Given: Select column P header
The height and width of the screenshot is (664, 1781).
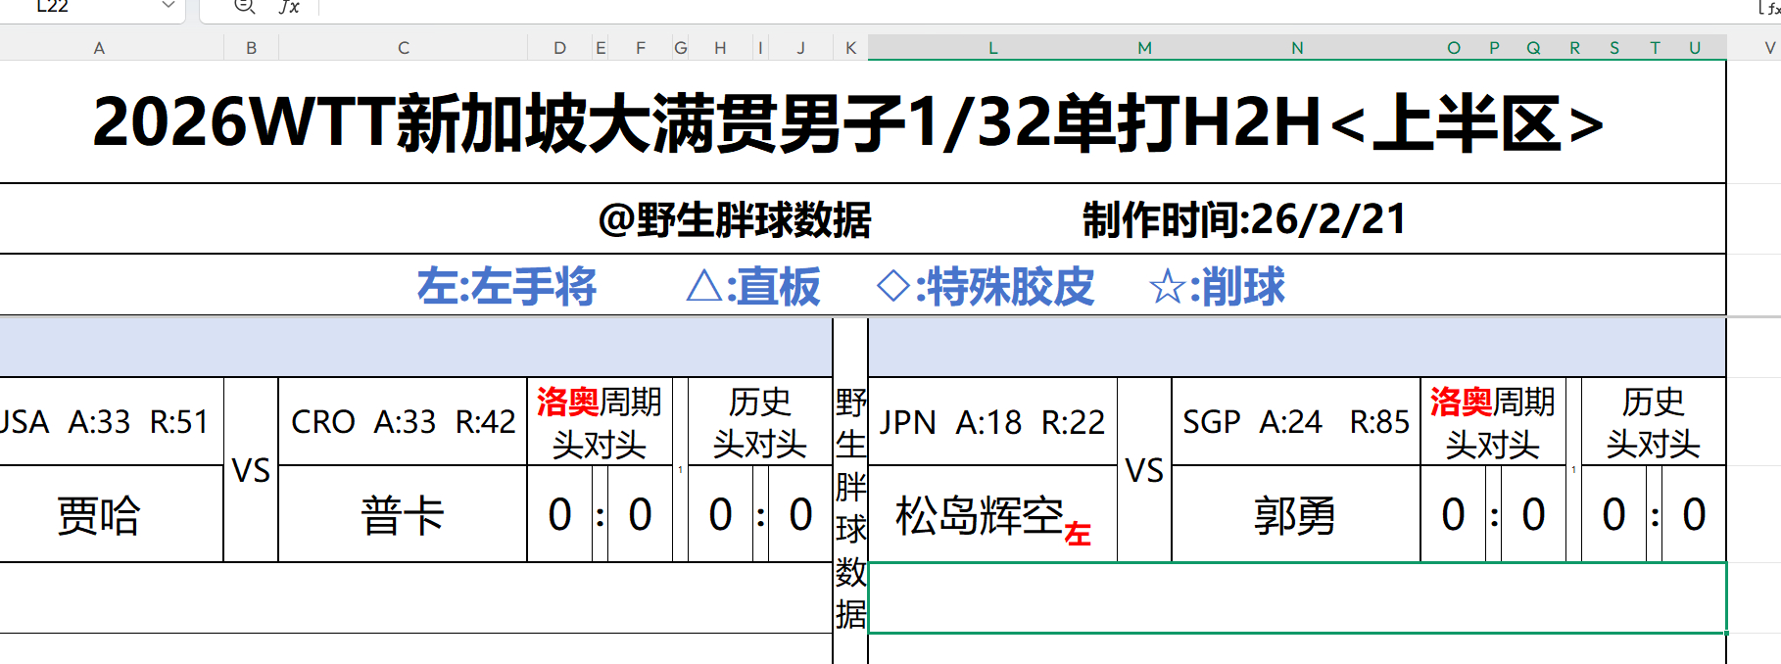Looking at the screenshot, I should [1494, 47].
